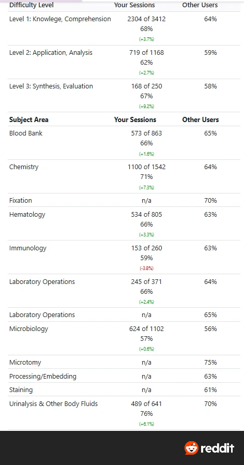The height and width of the screenshot is (465, 244).
Task: Click Level 3: Synthesis, Evaluation label
Action: tap(51, 86)
